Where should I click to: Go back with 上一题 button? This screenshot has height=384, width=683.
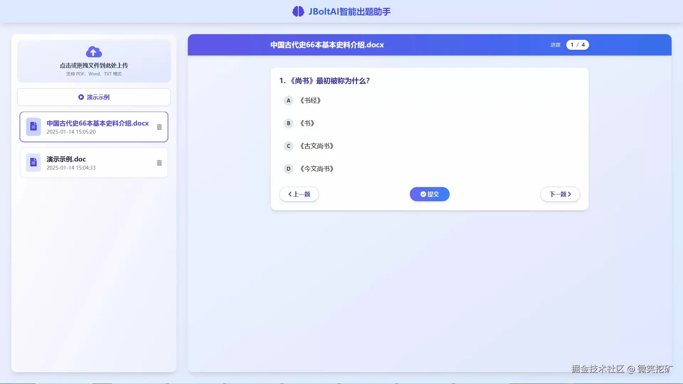click(x=299, y=194)
